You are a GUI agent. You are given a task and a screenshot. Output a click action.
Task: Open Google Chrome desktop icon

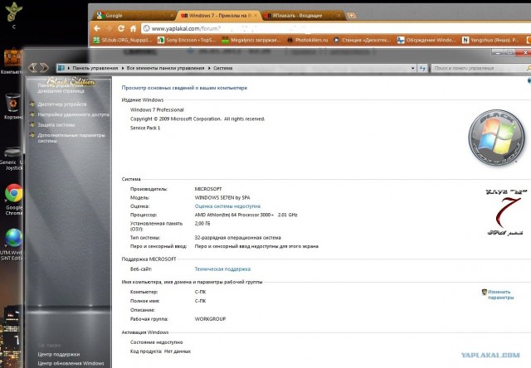click(x=13, y=200)
